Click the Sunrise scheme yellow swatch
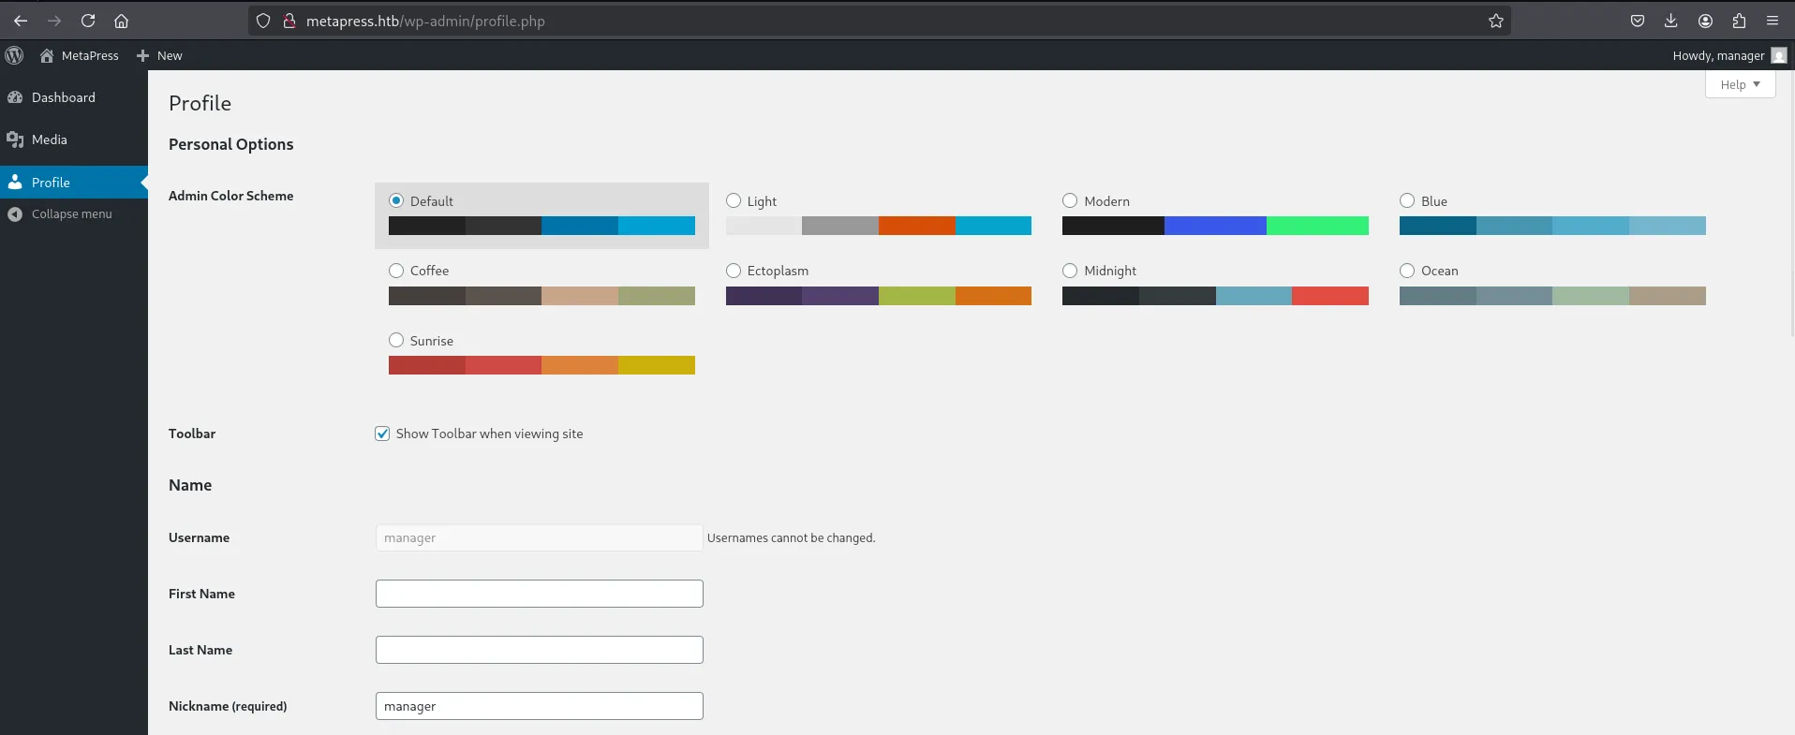 [656, 365]
